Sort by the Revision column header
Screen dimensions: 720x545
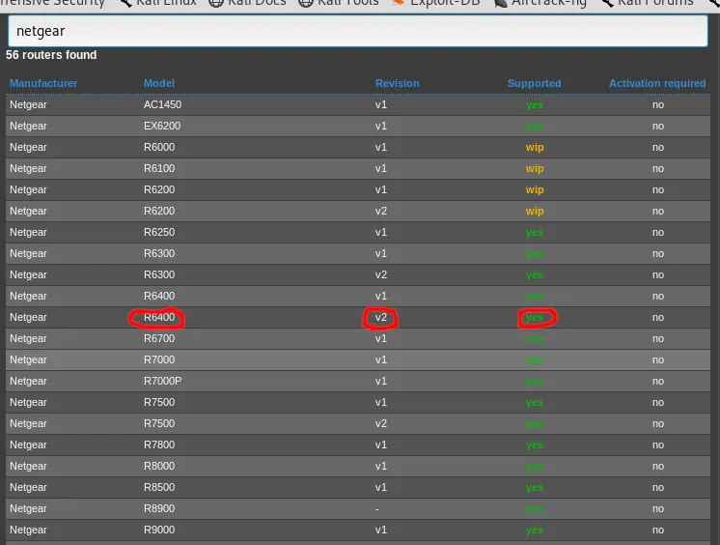(398, 83)
